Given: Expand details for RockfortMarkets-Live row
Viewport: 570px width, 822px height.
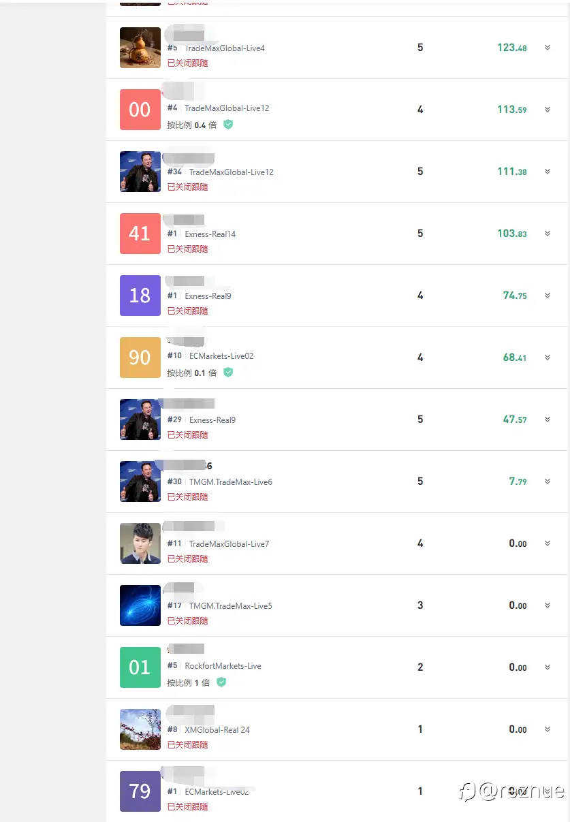Looking at the screenshot, I should coord(548,667).
